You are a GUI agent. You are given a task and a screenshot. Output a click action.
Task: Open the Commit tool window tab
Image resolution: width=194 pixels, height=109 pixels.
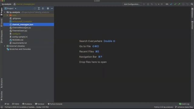coord(2,23)
